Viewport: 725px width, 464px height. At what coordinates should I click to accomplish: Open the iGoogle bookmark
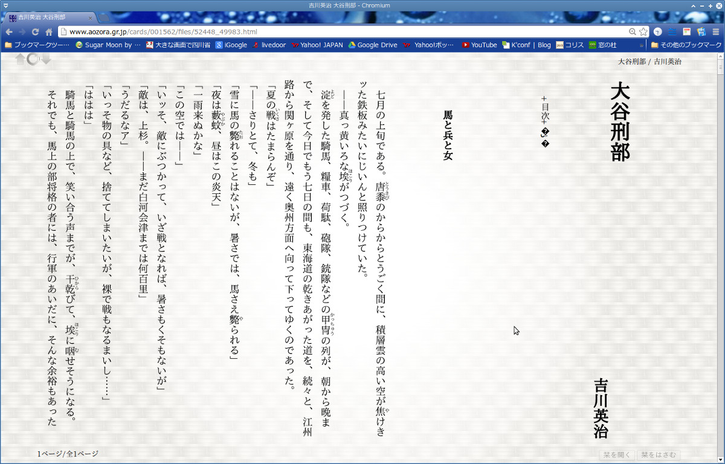(x=231, y=45)
